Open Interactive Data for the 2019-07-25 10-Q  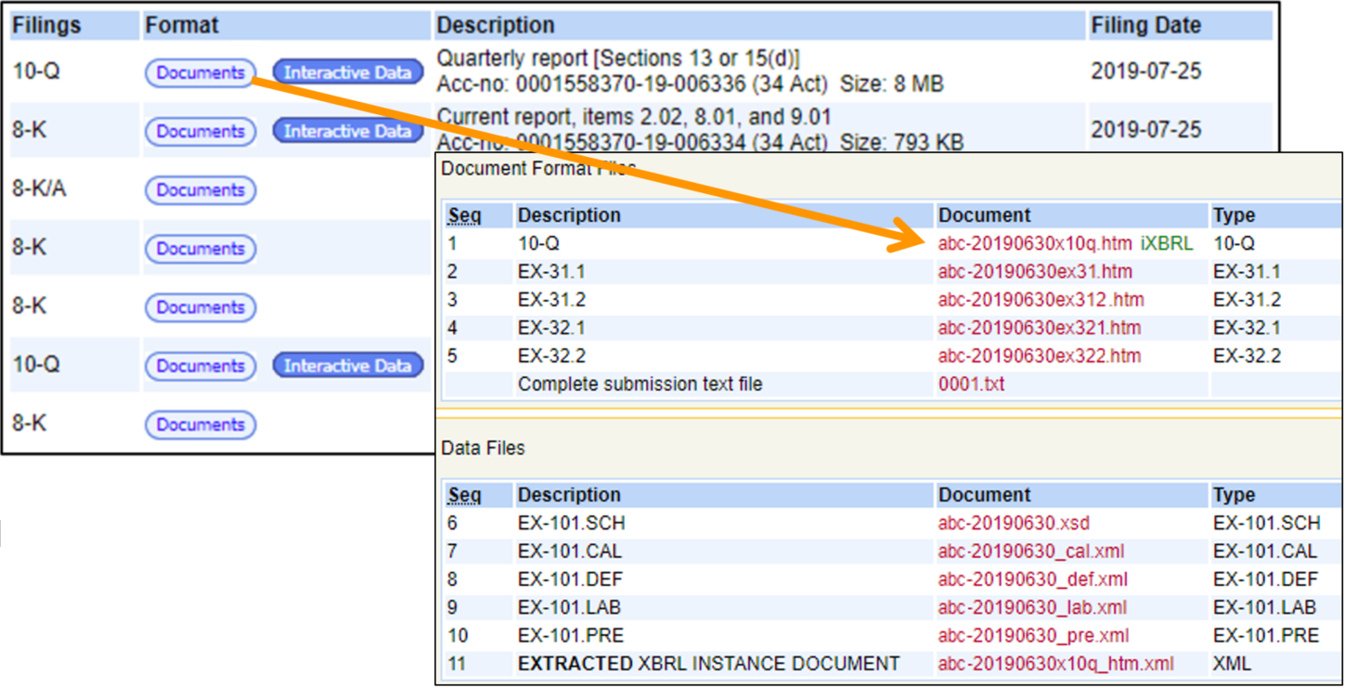click(348, 72)
